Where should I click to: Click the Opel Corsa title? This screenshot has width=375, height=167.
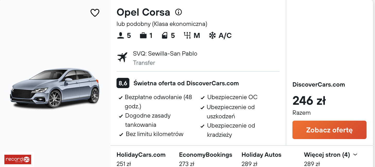pos(143,12)
